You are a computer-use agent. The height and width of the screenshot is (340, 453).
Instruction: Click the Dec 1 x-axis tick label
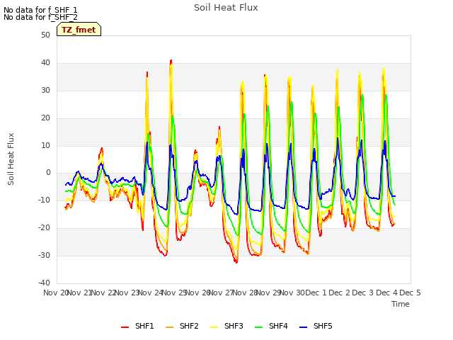[x=316, y=293]
